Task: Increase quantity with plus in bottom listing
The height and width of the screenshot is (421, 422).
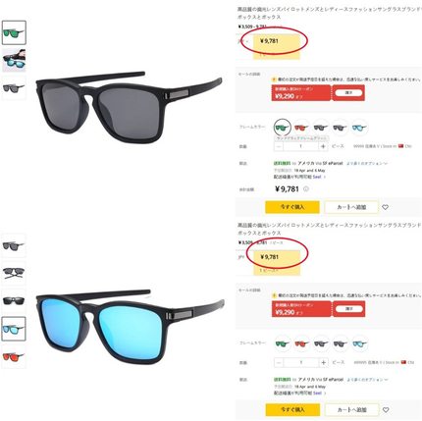Action: click(323, 362)
